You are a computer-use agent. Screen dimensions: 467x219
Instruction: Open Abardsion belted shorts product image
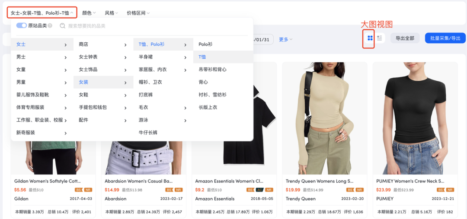point(144,158)
